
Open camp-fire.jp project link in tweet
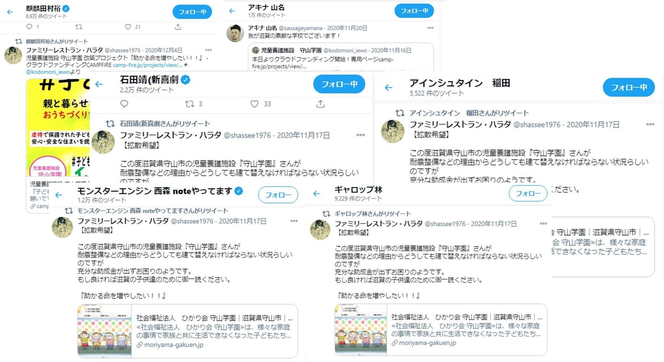click(x=148, y=65)
